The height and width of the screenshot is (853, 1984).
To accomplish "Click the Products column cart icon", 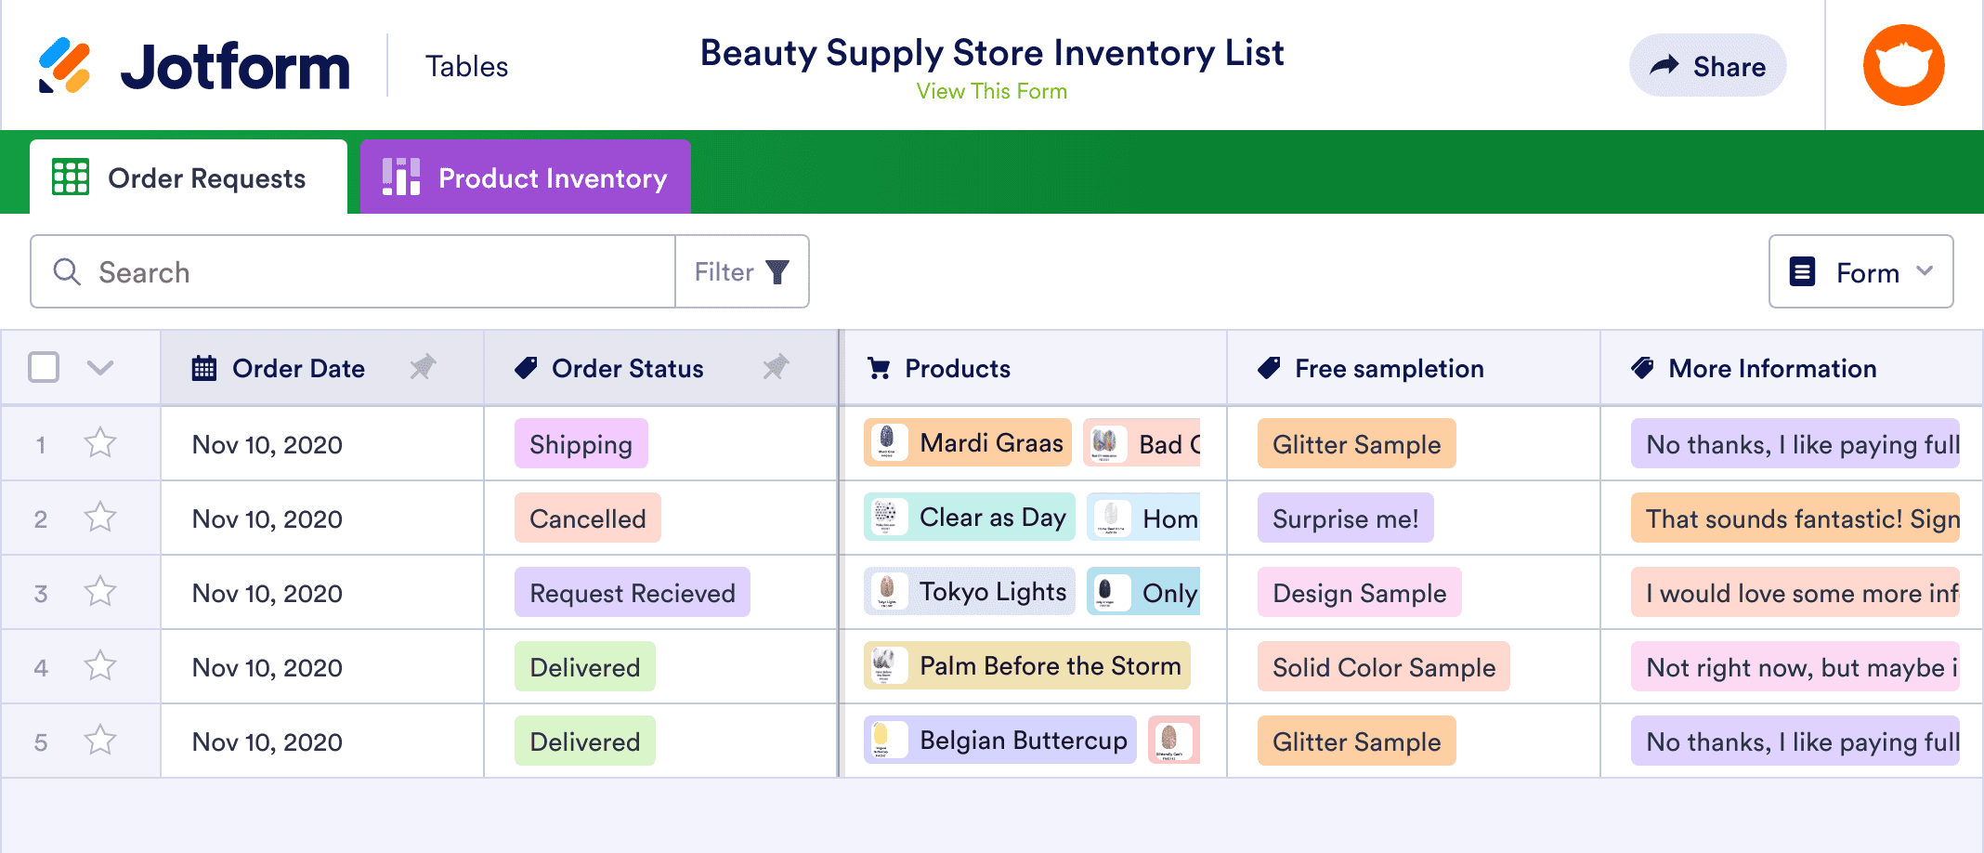I will [x=878, y=368].
